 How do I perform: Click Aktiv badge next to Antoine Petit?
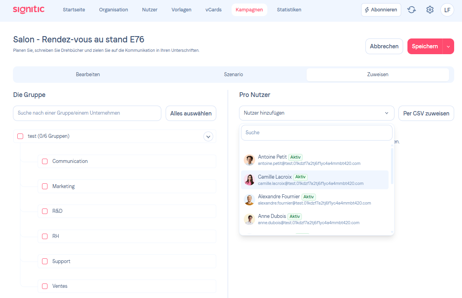[295, 157]
